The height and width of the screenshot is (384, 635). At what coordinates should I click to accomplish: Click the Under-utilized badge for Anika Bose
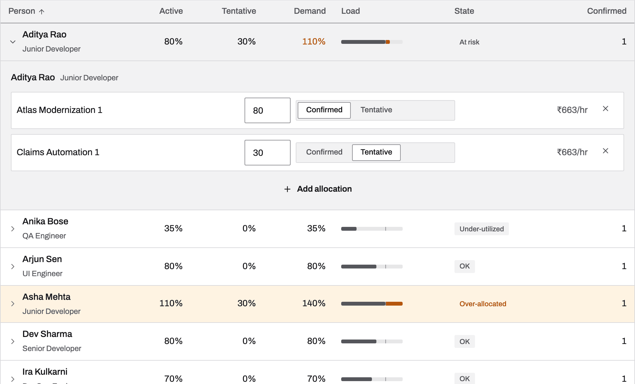[x=482, y=229]
